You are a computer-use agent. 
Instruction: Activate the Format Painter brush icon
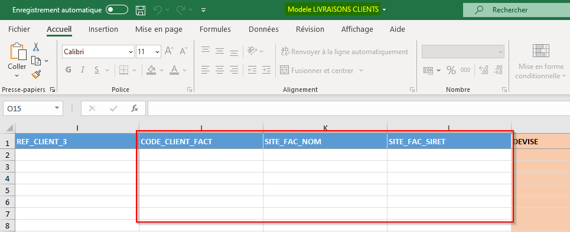click(36, 74)
